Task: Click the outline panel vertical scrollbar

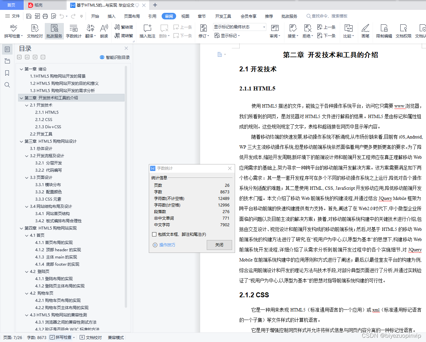Action: pos(126,186)
